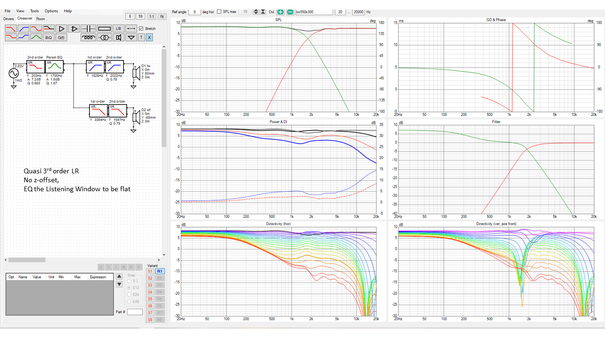Viewport: 605px width, 340px height.
Task: Enable the SPL max checkbox
Action: click(219, 12)
